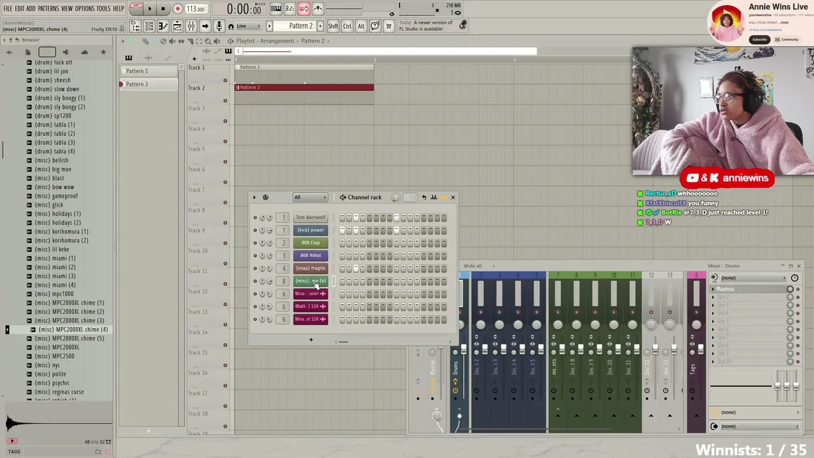This screenshot has height=458, width=814.
Task: Add a new channel with plus button
Action: 311,340
